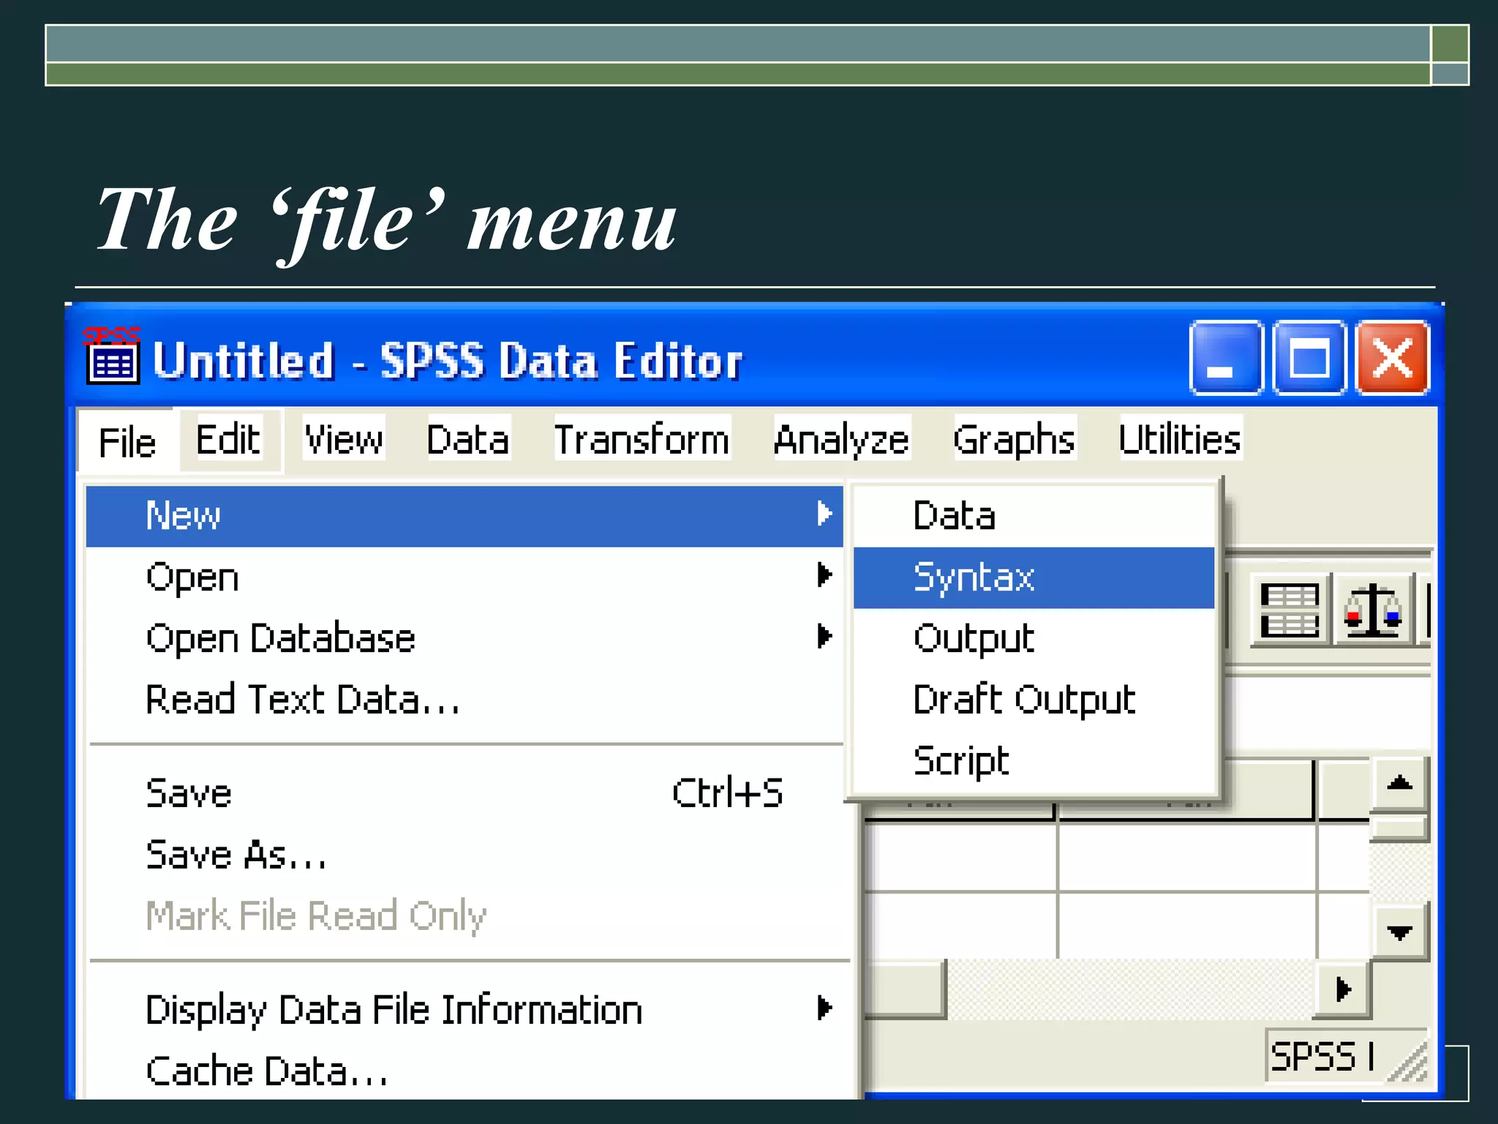Click the weight cases scale icon

point(1372,610)
